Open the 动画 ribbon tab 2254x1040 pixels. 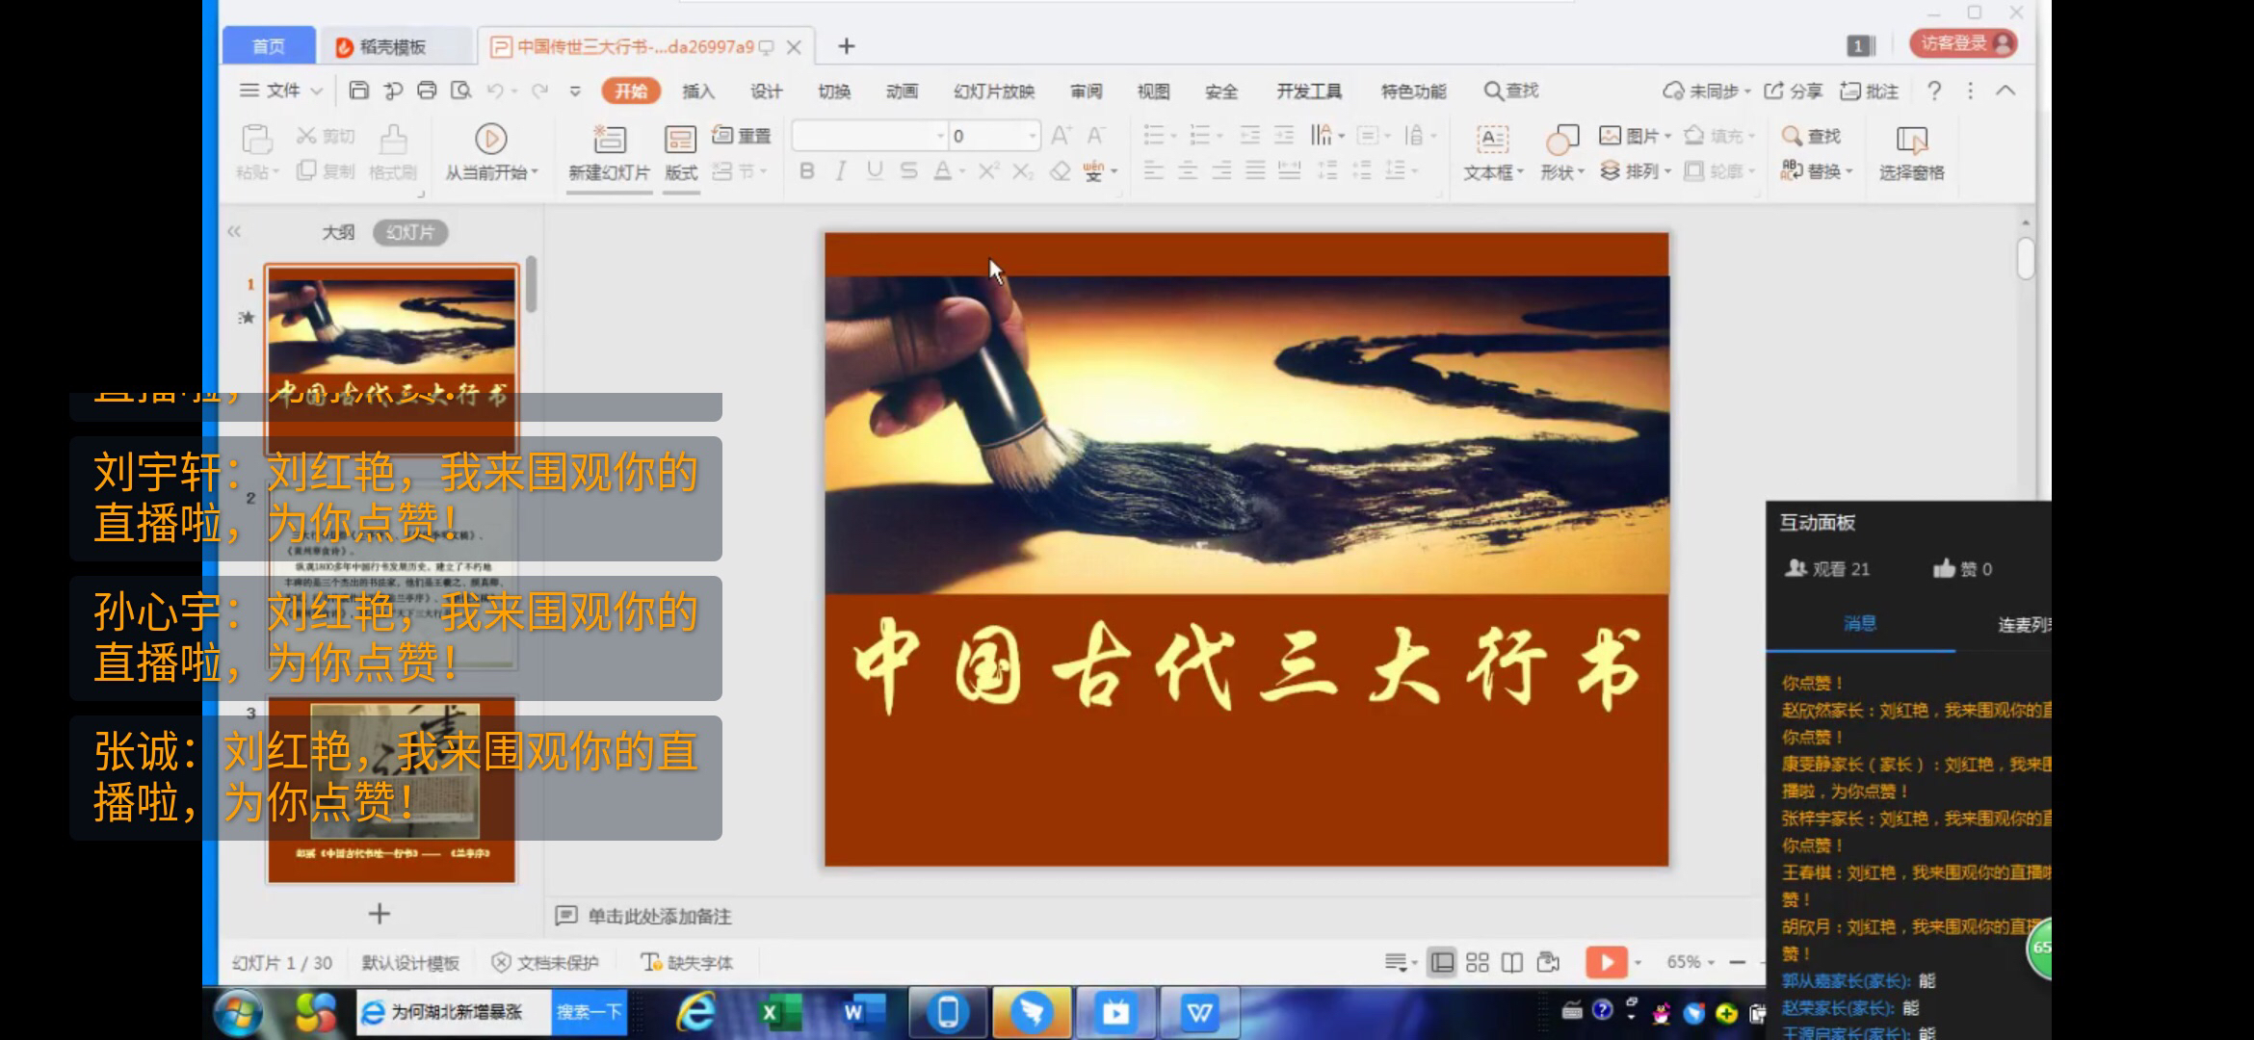(902, 91)
